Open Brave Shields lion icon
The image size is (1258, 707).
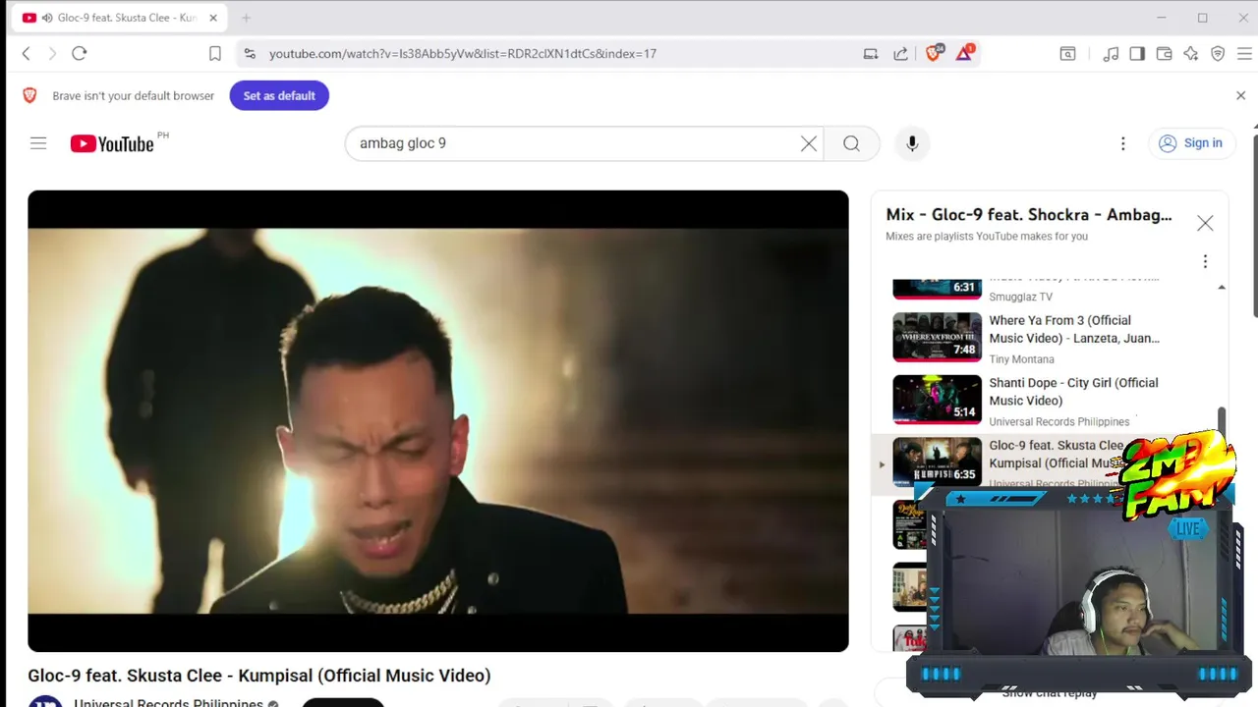pyautogui.click(x=934, y=53)
